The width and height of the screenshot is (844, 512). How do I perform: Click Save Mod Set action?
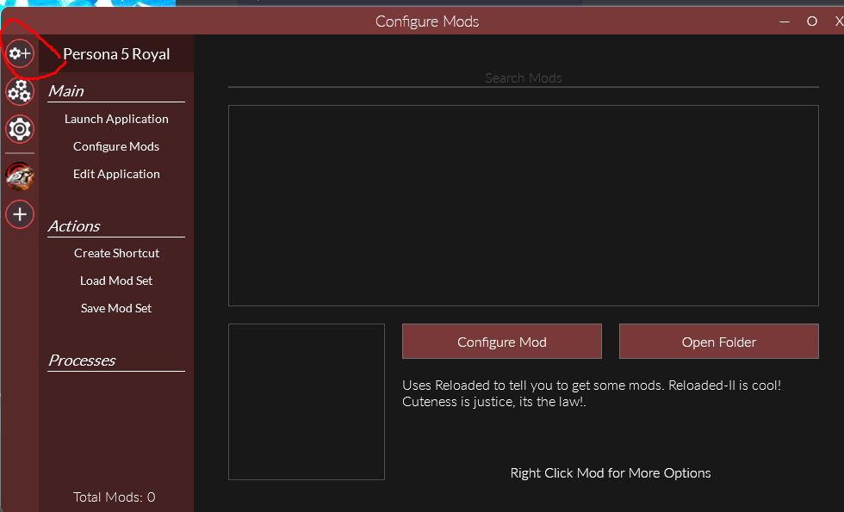pyautogui.click(x=116, y=308)
